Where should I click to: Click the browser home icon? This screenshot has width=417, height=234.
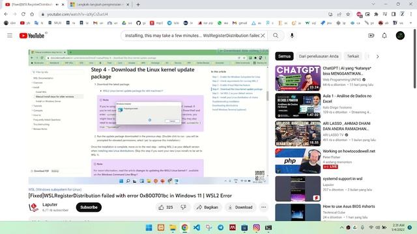[32, 14]
